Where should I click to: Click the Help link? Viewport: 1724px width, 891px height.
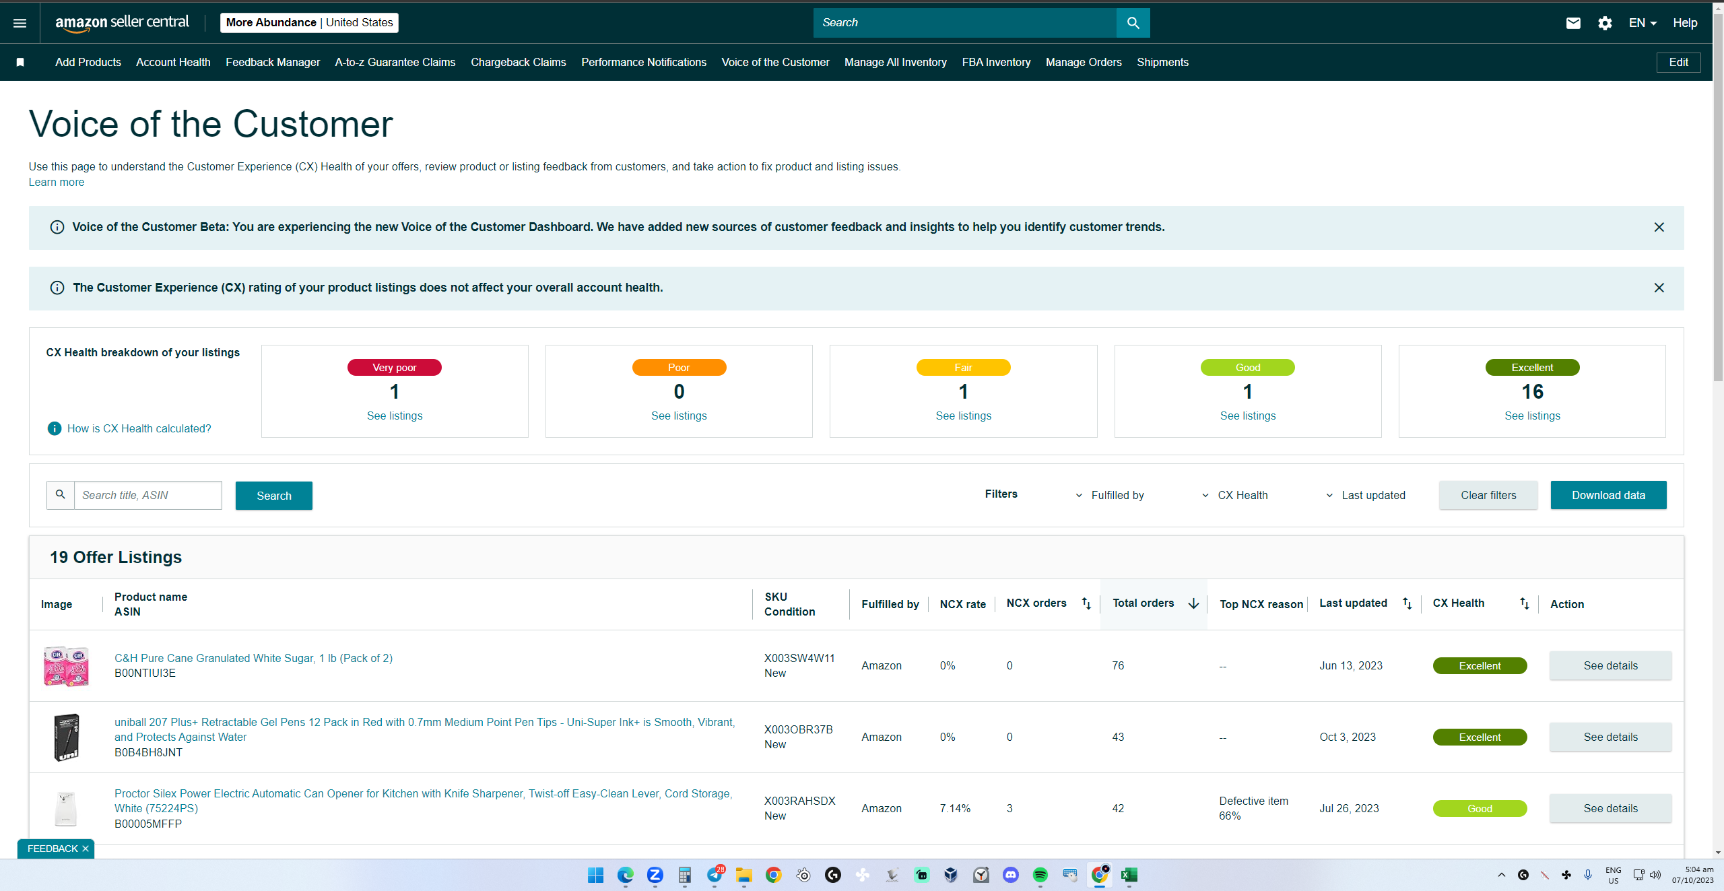pyautogui.click(x=1685, y=23)
